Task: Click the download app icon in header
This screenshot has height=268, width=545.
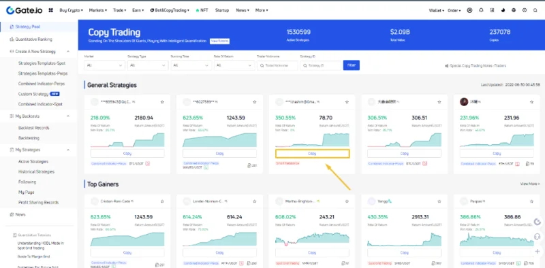Action: tap(492, 10)
